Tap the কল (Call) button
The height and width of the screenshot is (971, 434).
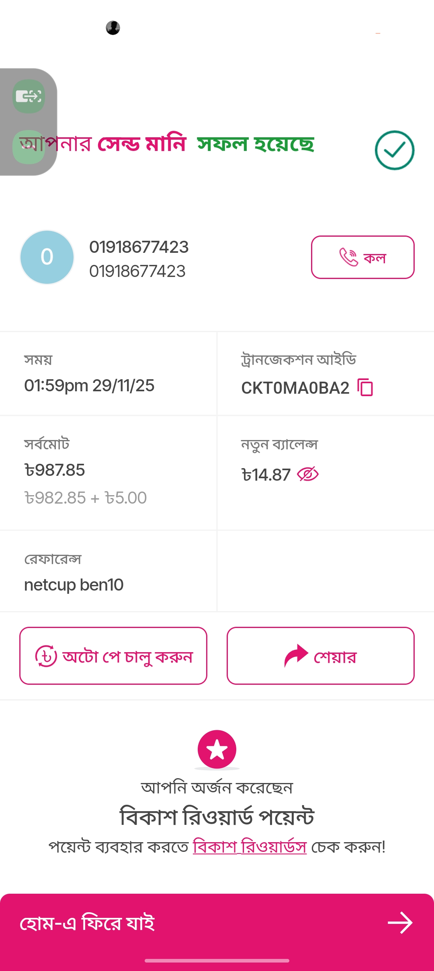(362, 257)
